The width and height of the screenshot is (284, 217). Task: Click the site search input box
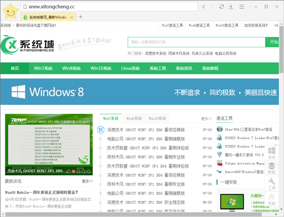[196, 42]
